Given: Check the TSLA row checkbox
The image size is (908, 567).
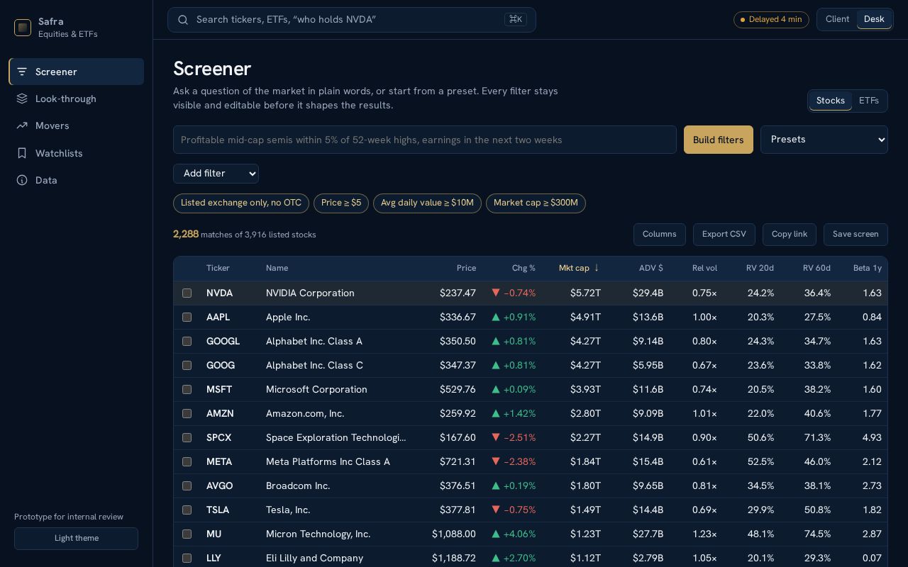Looking at the screenshot, I should pos(187,510).
